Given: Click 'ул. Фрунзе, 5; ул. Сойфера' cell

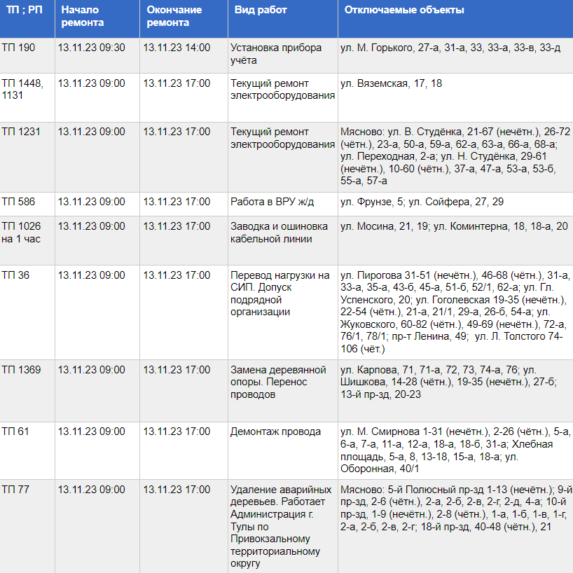Looking at the screenshot, I should click(456, 204).
